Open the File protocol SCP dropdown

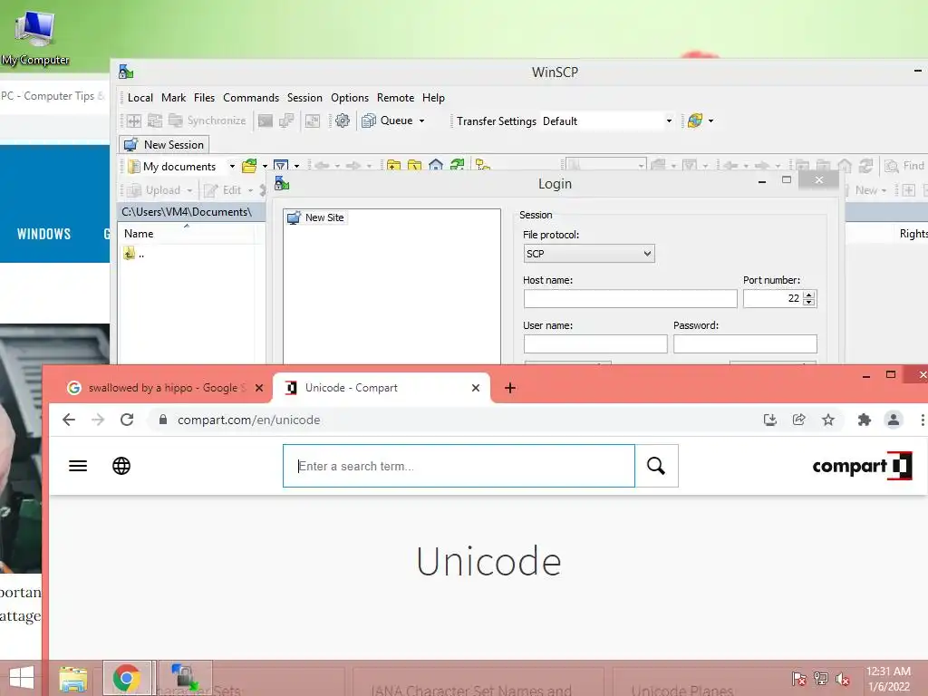pyautogui.click(x=589, y=254)
